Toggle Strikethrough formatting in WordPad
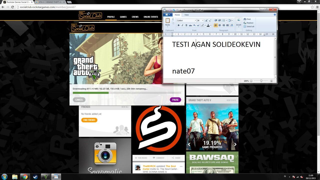The height and width of the screenshot is (180, 320). (190, 25)
